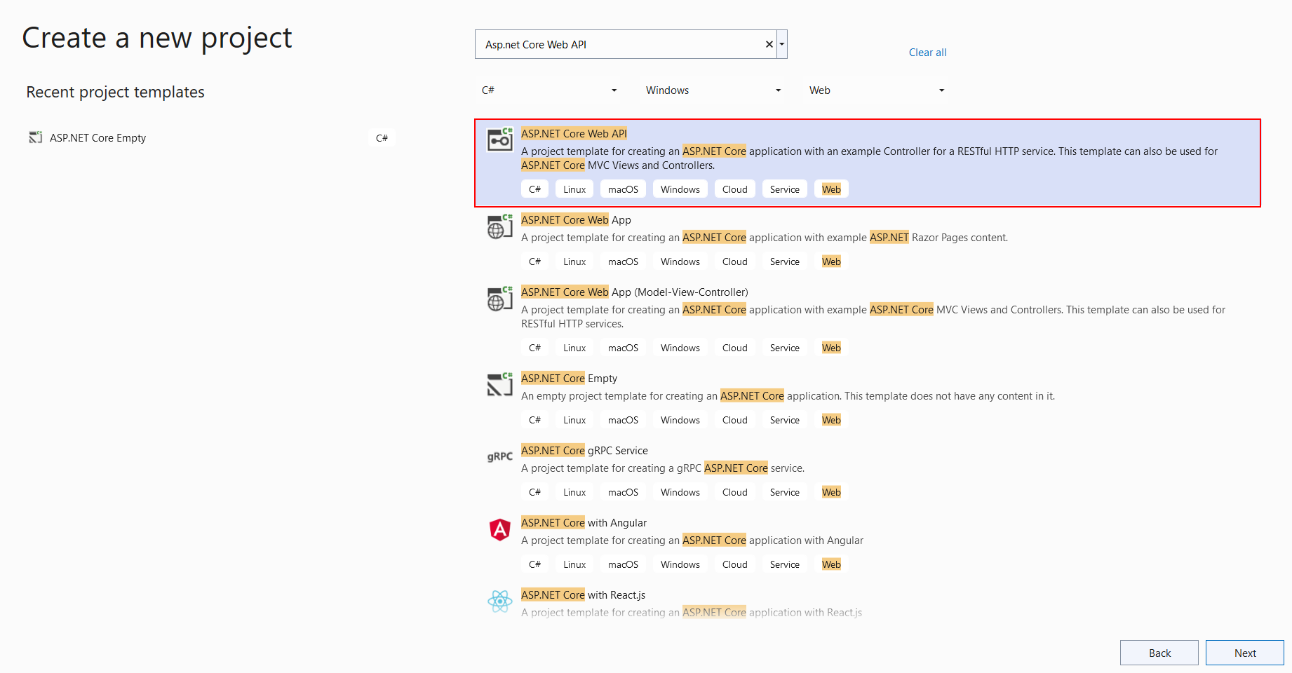The width and height of the screenshot is (1292, 673).
Task: Click the C# badge on recent template
Action: click(382, 138)
